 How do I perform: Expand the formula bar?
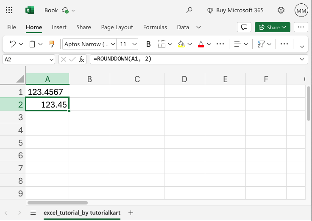[302, 59]
